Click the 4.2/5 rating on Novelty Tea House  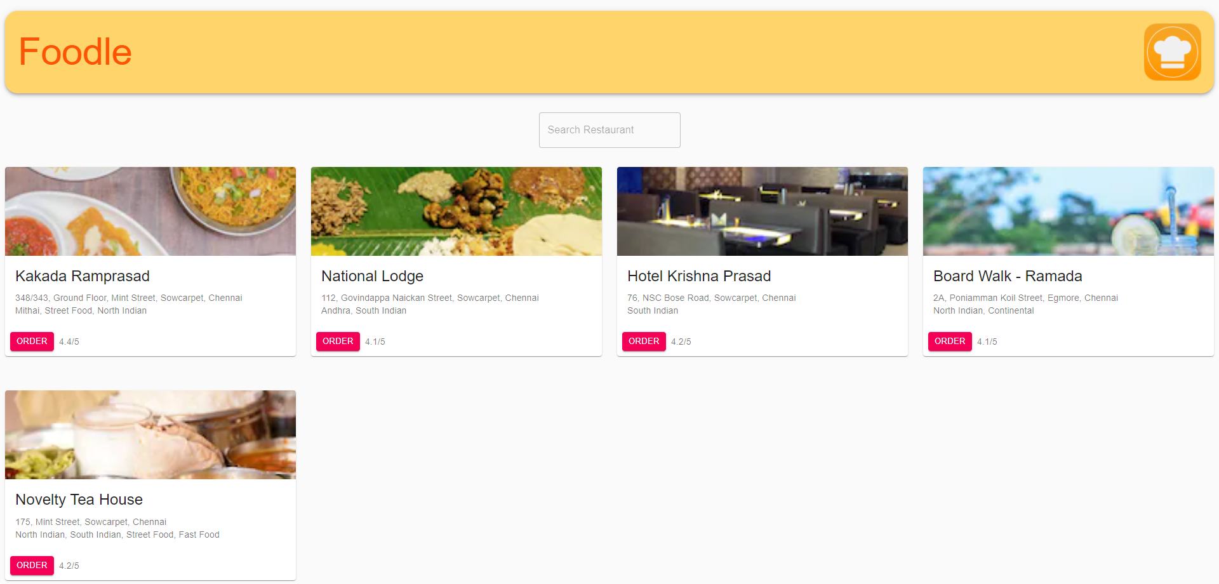[x=69, y=565]
